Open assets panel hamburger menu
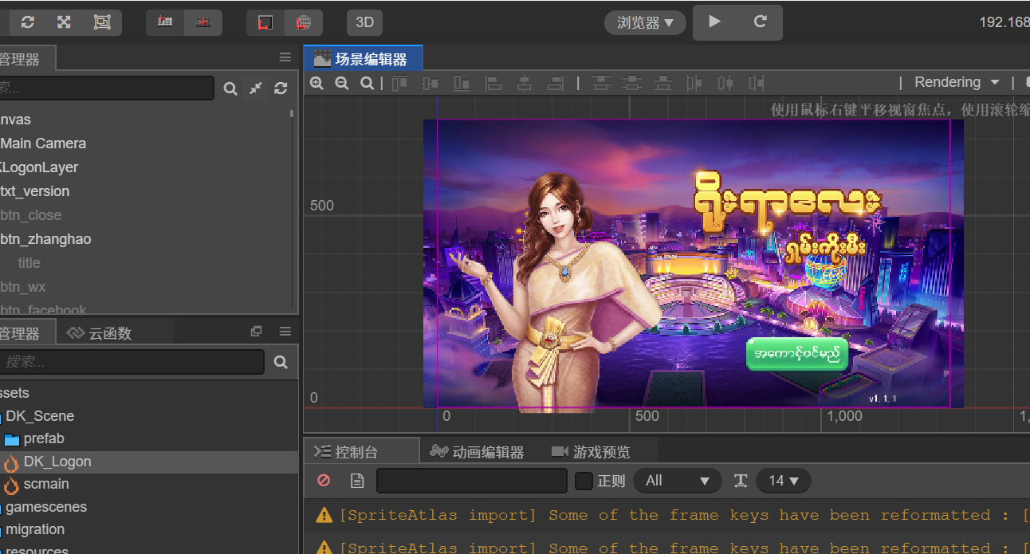 [285, 332]
